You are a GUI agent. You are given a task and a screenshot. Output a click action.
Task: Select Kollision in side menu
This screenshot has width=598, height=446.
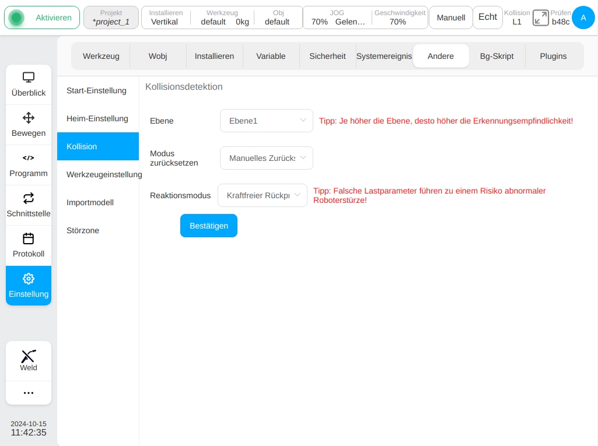(98, 146)
